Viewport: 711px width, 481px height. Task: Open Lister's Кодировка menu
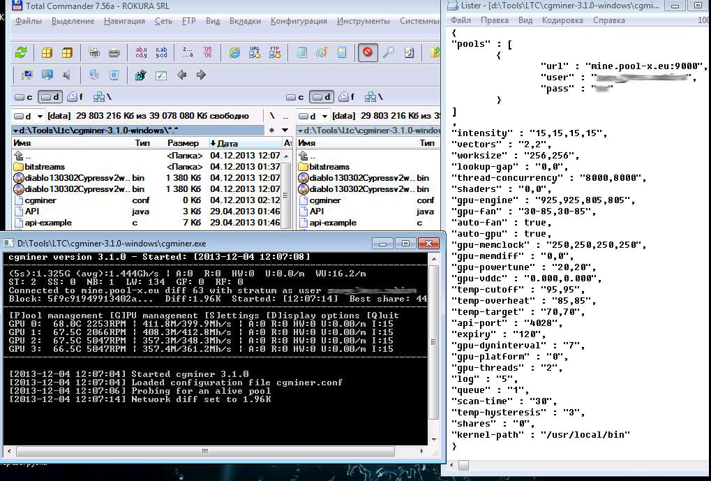click(x=562, y=20)
